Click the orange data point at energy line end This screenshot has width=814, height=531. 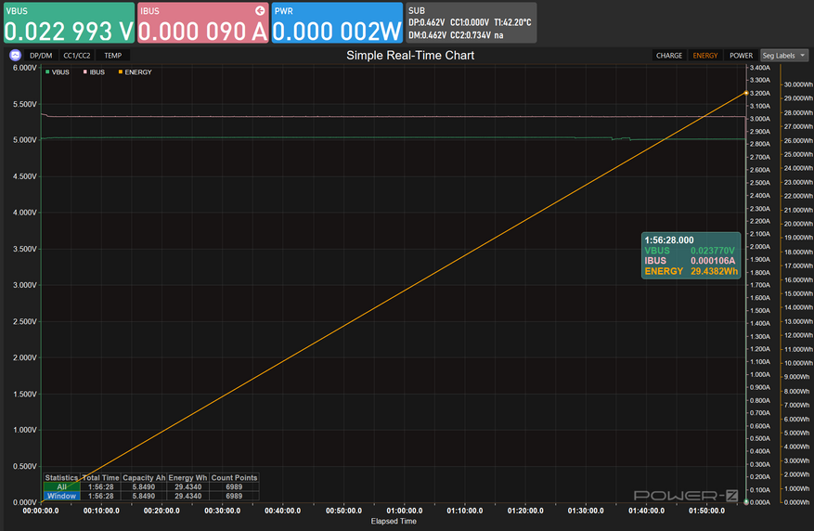click(745, 93)
